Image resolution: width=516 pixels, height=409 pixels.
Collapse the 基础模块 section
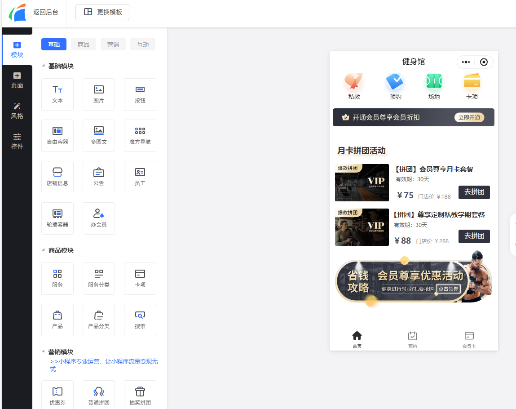[44, 66]
